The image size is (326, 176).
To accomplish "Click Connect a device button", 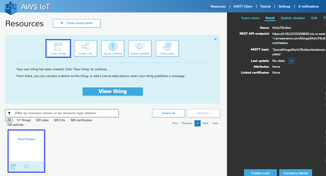I will [x=295, y=173].
